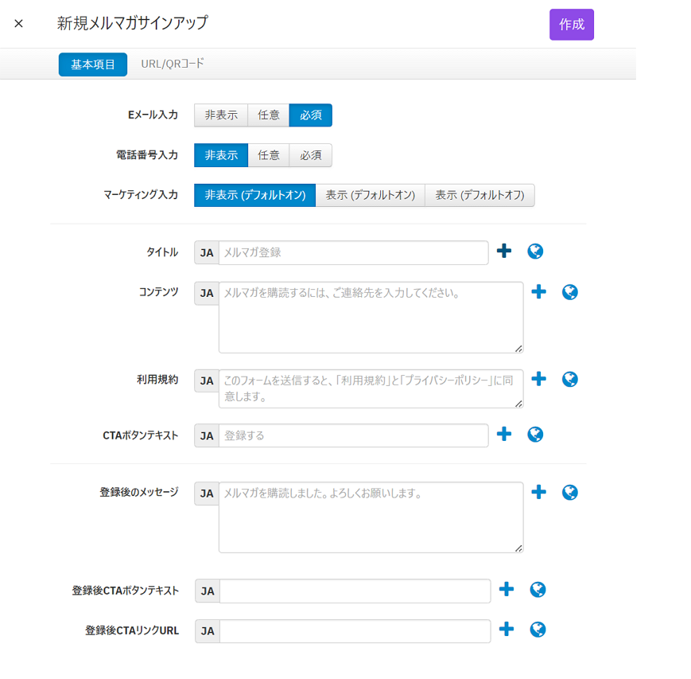This screenshot has height=679, width=691.
Task: Open the 基本項目 tab
Action: click(93, 64)
